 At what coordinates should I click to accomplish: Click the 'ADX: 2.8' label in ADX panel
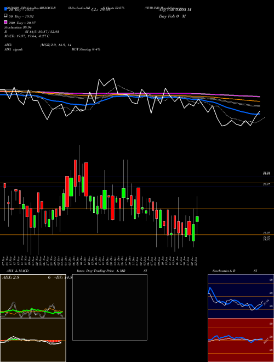click(x=10, y=278)
